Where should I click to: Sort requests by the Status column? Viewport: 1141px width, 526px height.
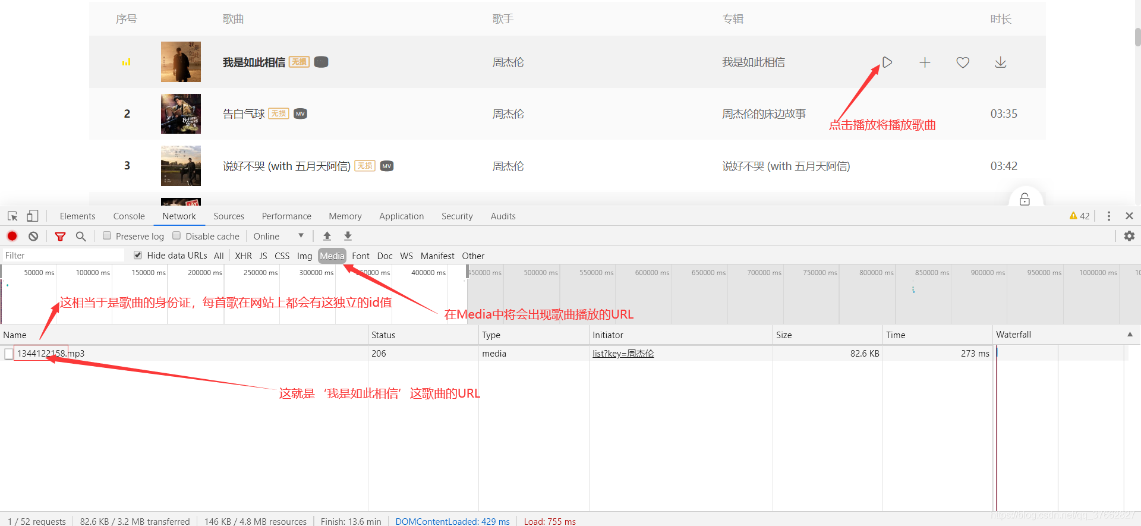[423, 335]
